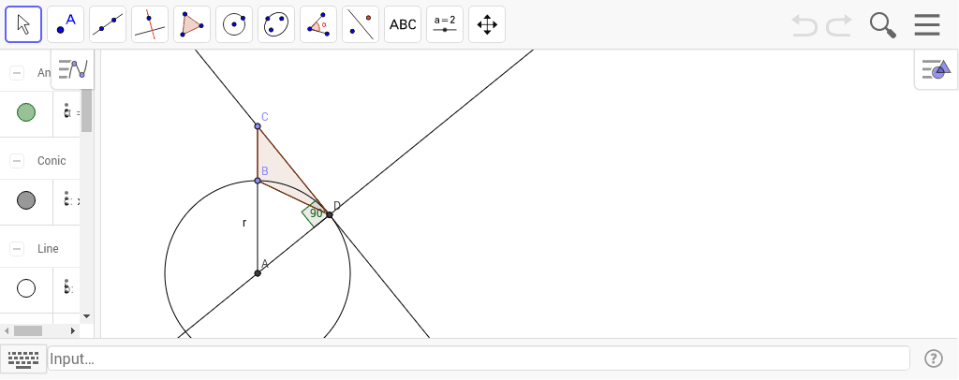Image resolution: width=959 pixels, height=380 pixels.
Task: Click the horizontal scroll right arrow
Action: point(73,330)
